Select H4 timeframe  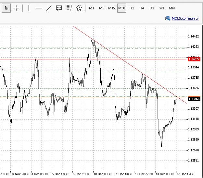click(142, 8)
